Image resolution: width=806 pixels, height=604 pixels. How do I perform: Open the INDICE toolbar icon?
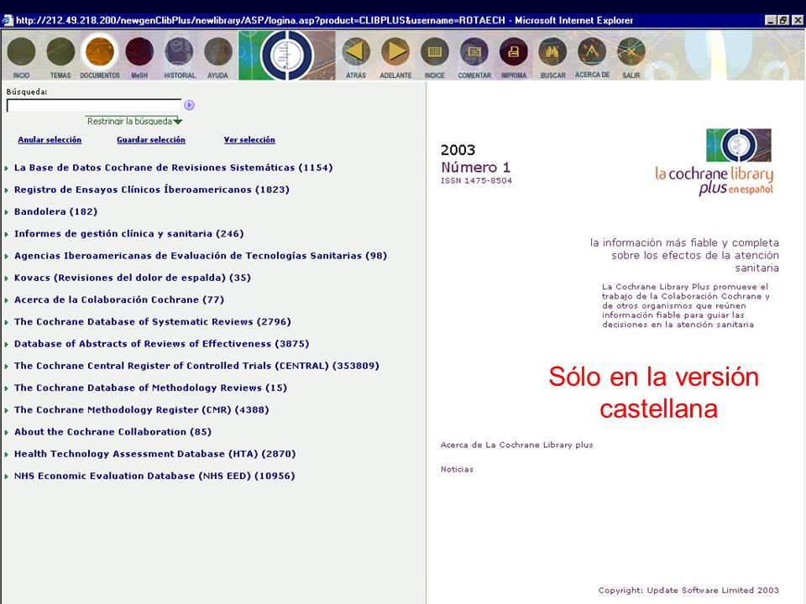point(435,52)
